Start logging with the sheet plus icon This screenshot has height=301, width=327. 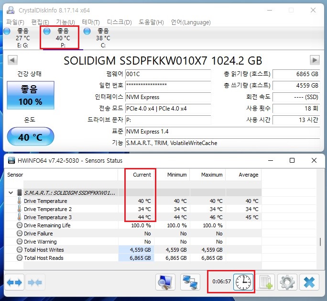(266, 282)
